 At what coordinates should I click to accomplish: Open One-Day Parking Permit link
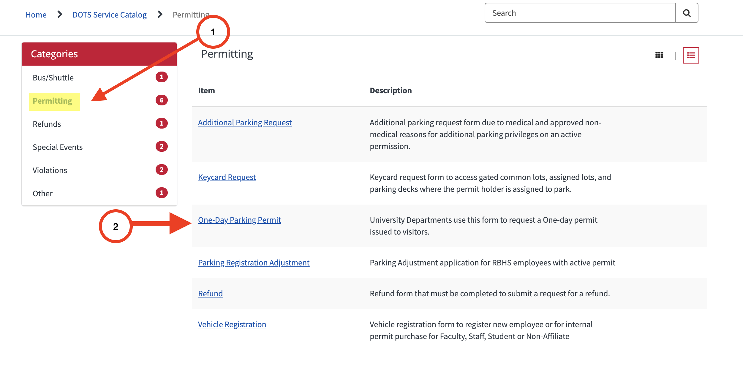(x=239, y=220)
